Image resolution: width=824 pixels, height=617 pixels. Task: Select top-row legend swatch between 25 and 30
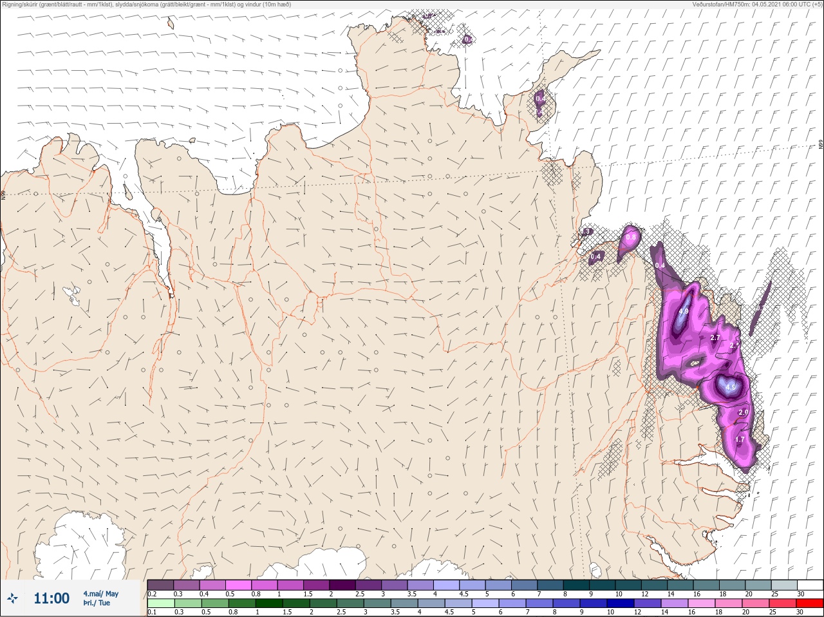[x=785, y=585]
